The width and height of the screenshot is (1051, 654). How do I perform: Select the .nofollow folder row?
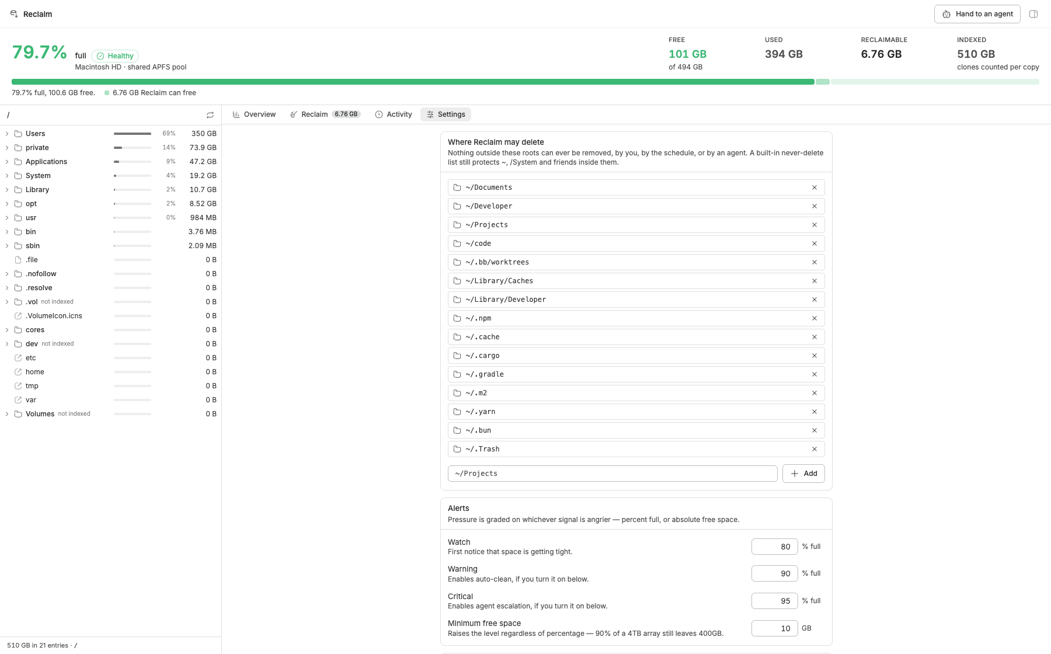(x=111, y=274)
